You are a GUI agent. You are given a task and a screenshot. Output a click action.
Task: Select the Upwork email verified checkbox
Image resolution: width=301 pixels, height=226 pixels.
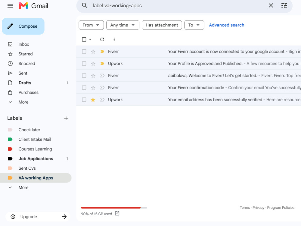[84, 99]
